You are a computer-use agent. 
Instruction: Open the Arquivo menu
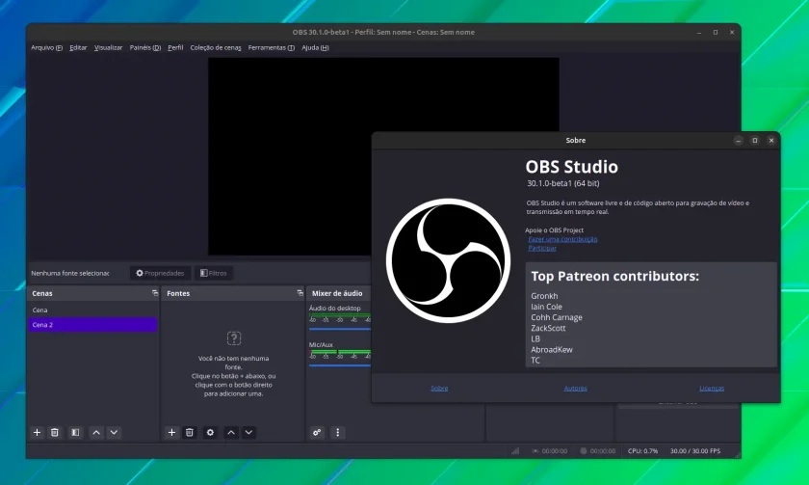tap(46, 47)
